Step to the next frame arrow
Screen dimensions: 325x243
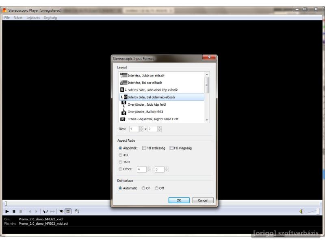click(x=36, y=211)
